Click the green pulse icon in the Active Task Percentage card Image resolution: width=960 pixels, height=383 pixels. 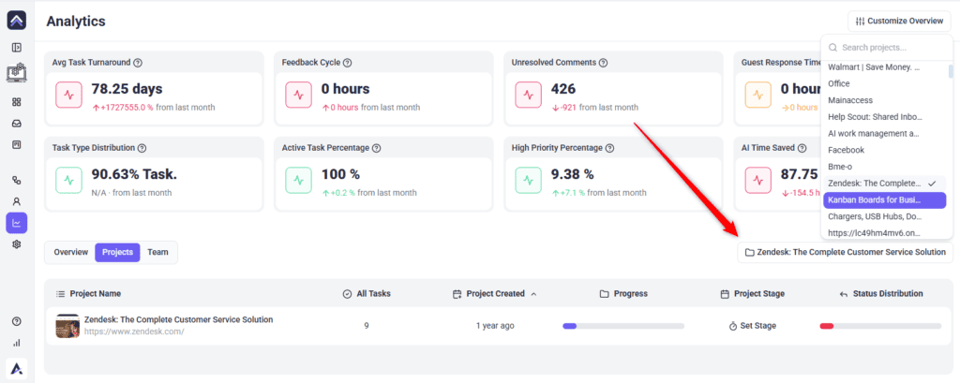click(x=299, y=181)
